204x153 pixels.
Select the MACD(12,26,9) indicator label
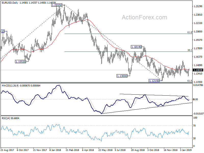click(x=10, y=86)
